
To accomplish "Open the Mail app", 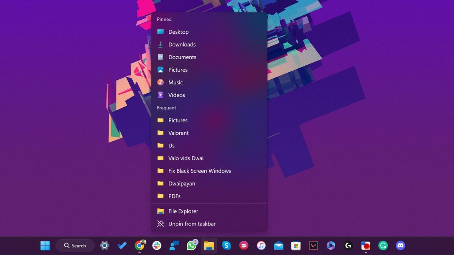I will coord(279,246).
